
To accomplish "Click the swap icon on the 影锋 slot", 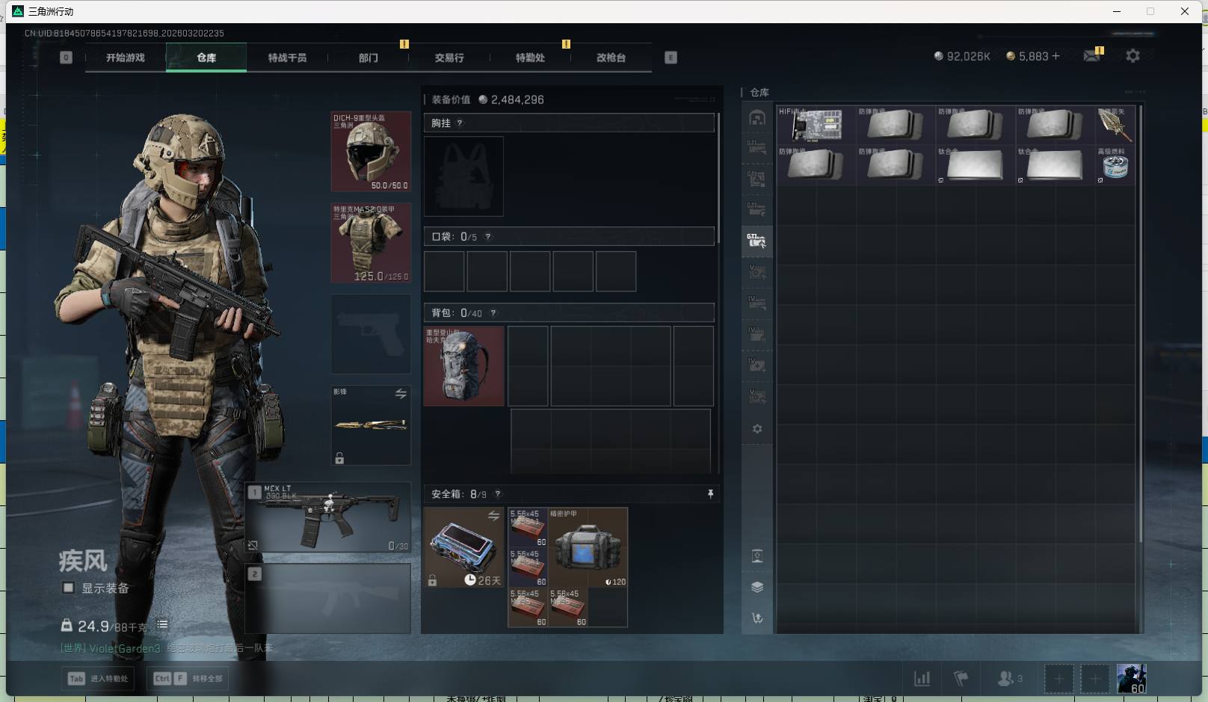I will coord(401,393).
